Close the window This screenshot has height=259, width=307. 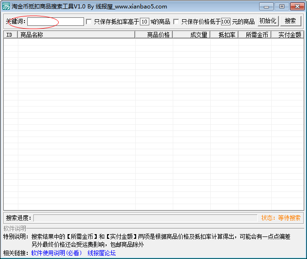tap(297, 7)
